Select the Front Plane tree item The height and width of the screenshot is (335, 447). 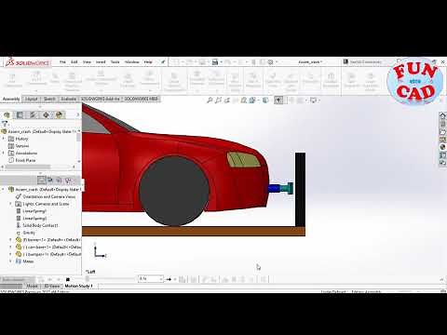point(21,160)
